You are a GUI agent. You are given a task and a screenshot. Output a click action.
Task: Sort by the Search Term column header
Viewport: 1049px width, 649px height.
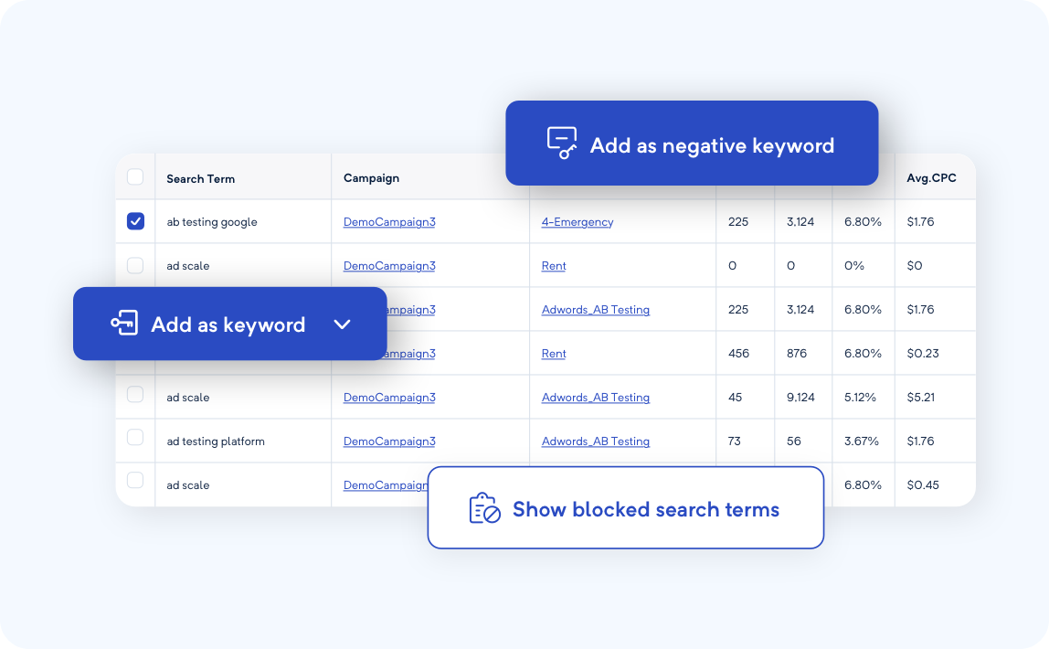(200, 178)
